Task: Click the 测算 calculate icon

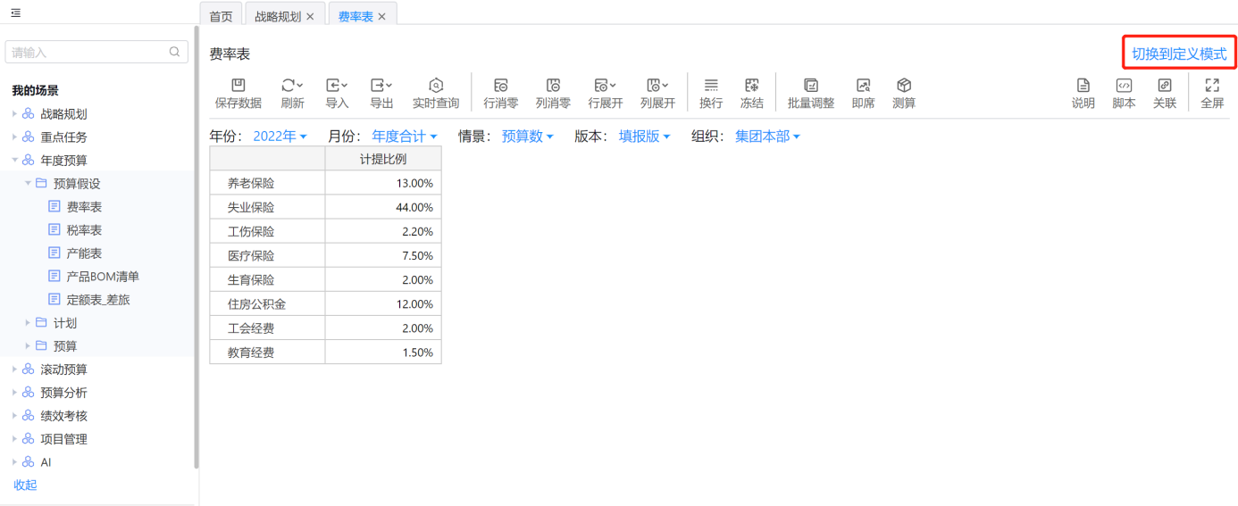Action: [904, 86]
